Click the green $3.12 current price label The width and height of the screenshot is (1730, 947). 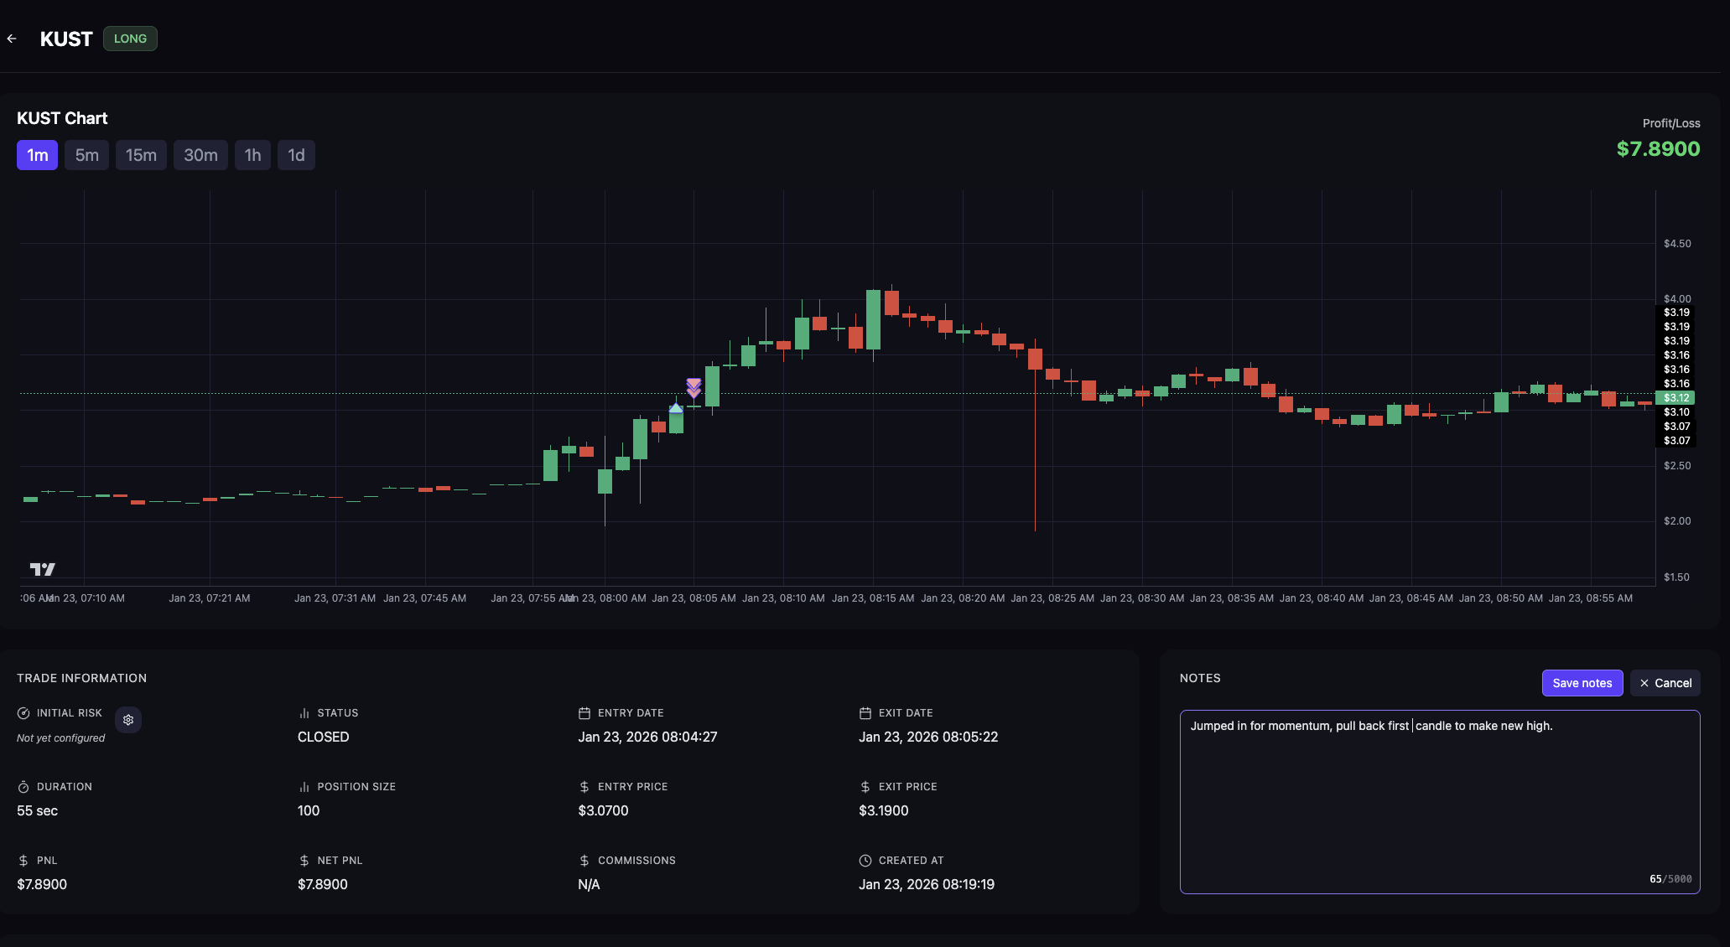pos(1675,398)
